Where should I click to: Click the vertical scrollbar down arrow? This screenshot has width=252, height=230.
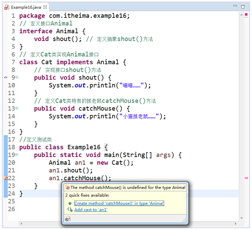click(x=241, y=218)
